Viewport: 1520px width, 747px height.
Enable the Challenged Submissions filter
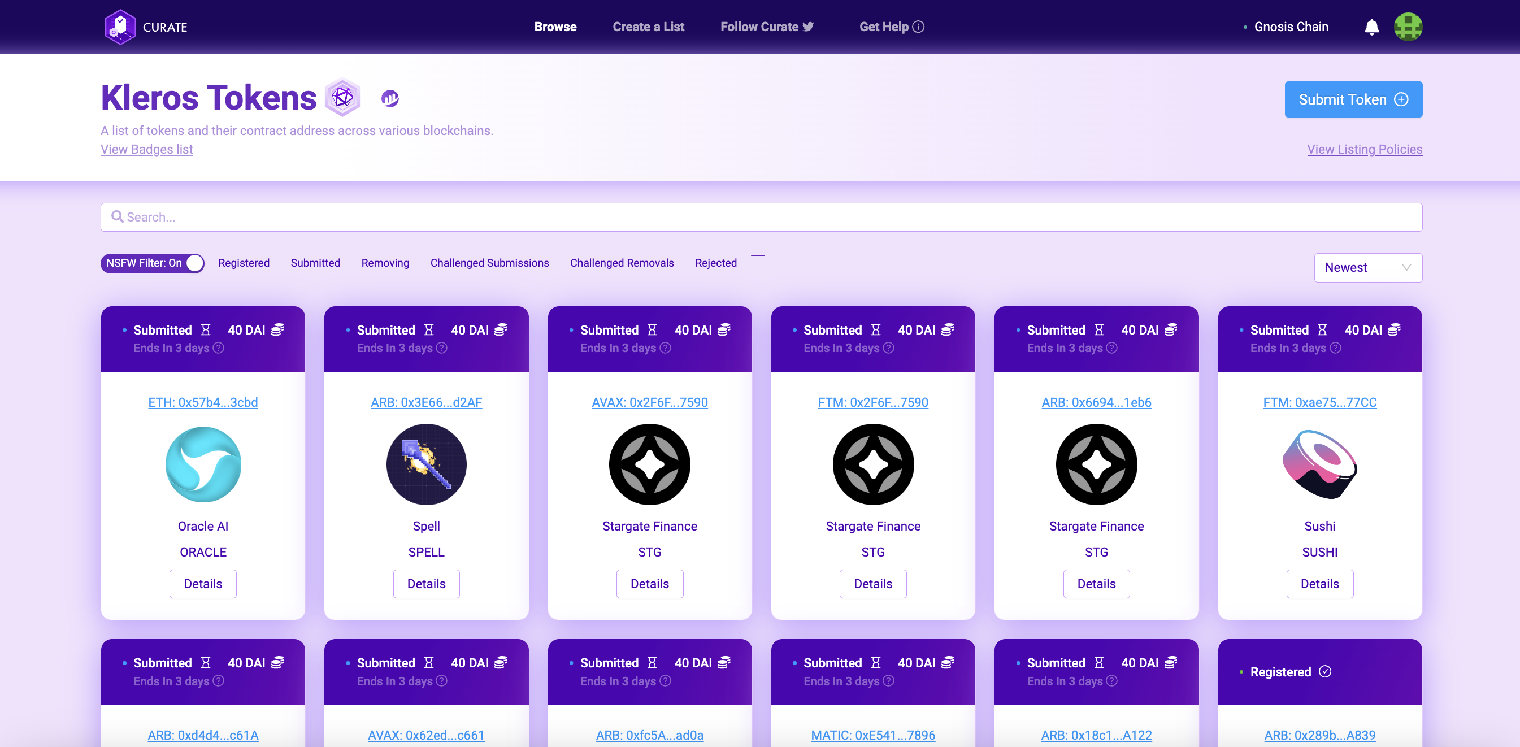(489, 263)
